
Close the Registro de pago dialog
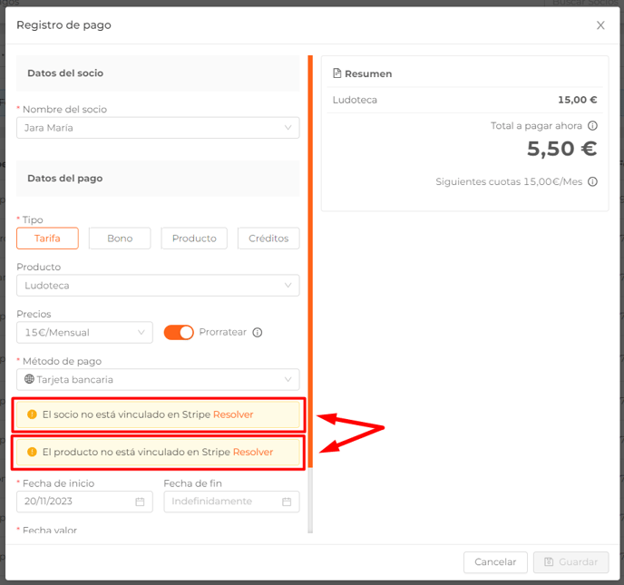click(600, 25)
